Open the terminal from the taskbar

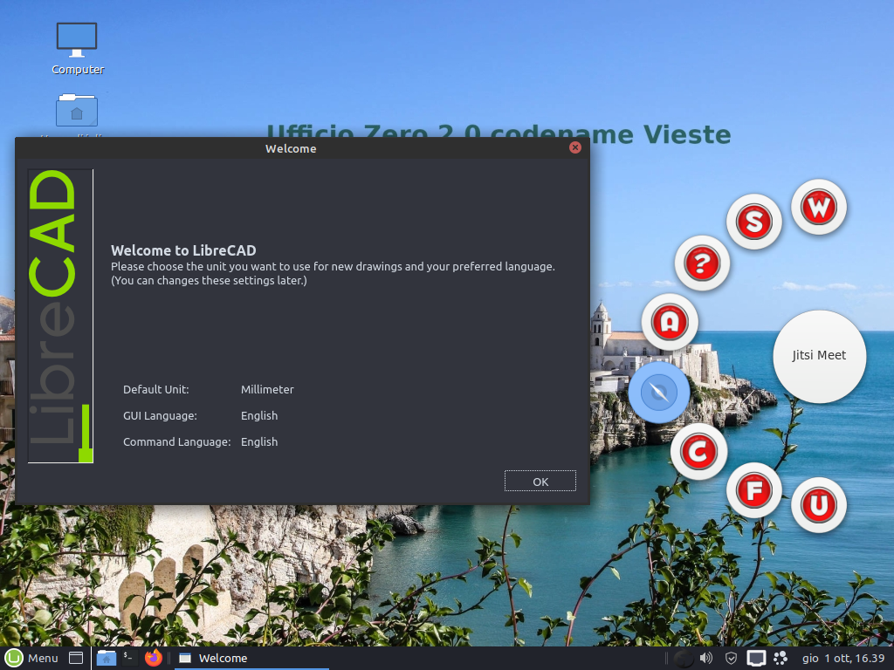129,658
